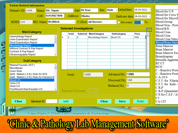
Task: Expand the RD. Name dropdown
Action: (x=73, y=22)
